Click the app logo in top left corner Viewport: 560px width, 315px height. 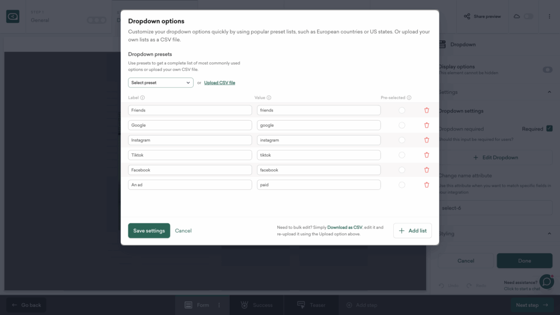[x=12, y=16]
